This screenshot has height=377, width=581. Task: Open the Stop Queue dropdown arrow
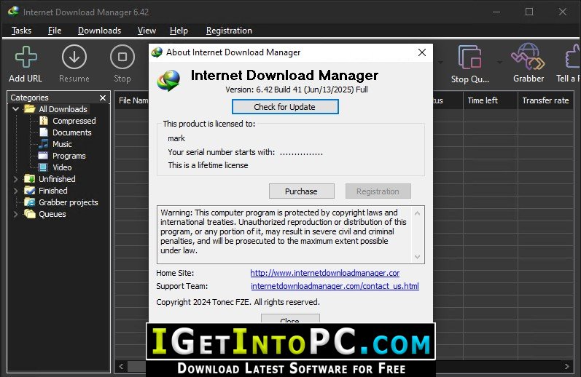pos(499,62)
